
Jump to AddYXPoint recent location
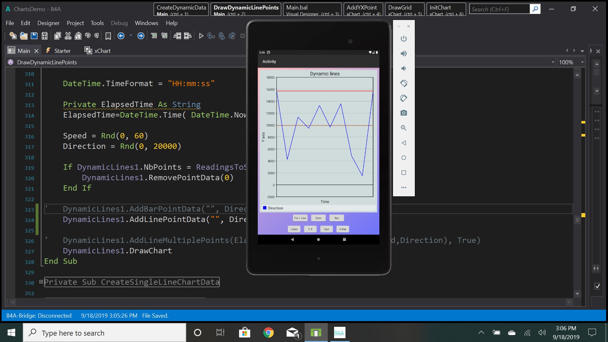[363, 9]
